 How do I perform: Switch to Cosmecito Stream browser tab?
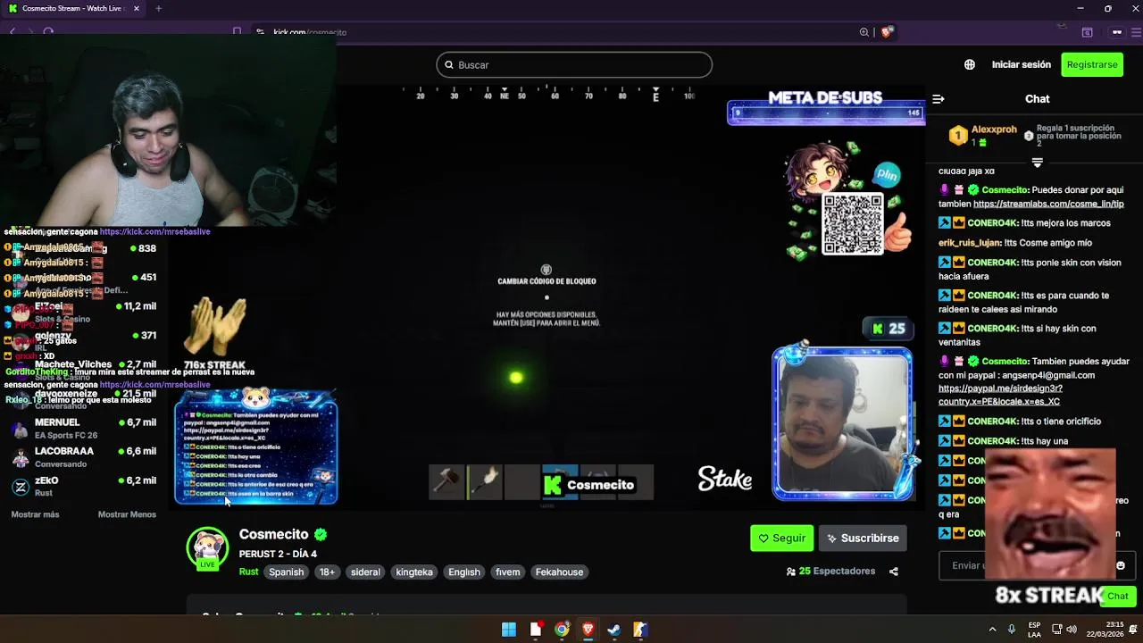click(x=71, y=8)
